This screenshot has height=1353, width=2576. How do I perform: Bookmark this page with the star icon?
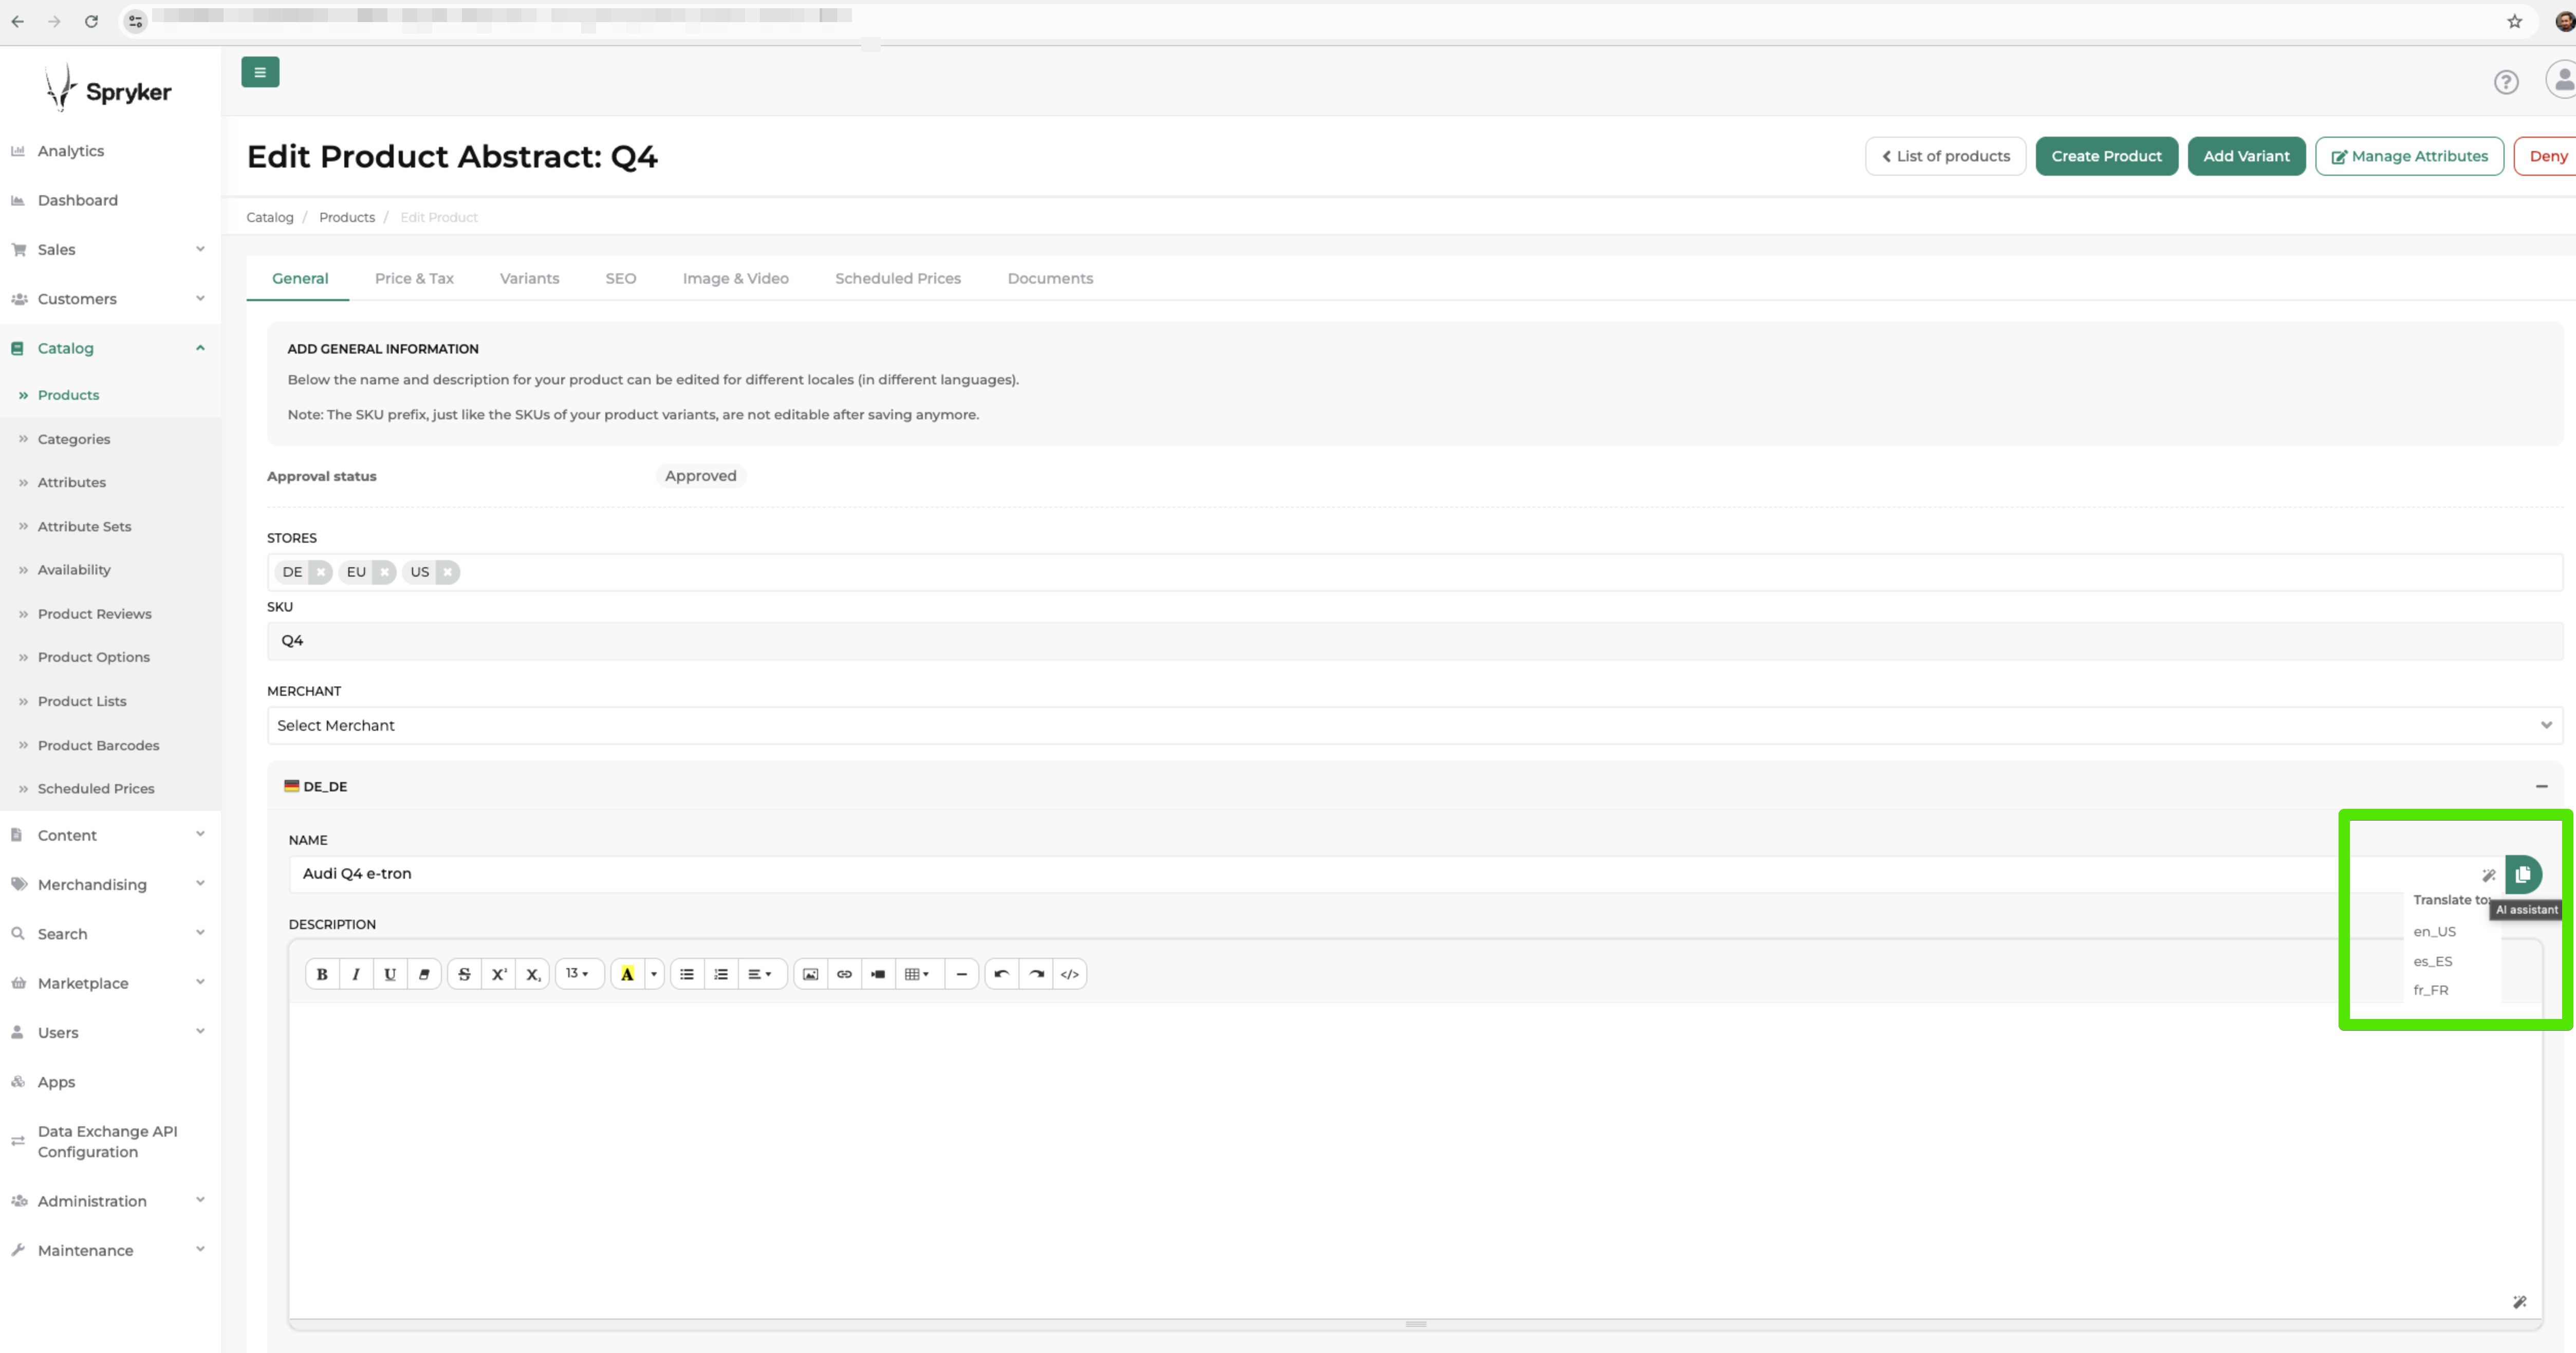click(x=2515, y=21)
